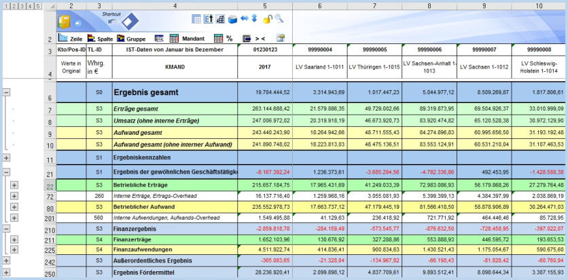Screen dimensions: 568x280
Task: Click the table grid icon in toolbar
Action: [196, 19]
